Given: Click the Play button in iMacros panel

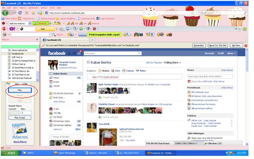Looking at the screenshot, I should (20, 90).
